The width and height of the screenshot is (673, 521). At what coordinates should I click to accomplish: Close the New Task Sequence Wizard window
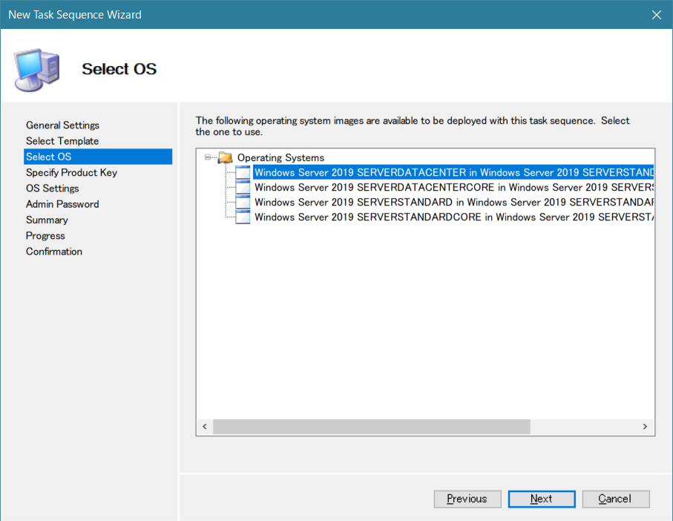click(656, 15)
